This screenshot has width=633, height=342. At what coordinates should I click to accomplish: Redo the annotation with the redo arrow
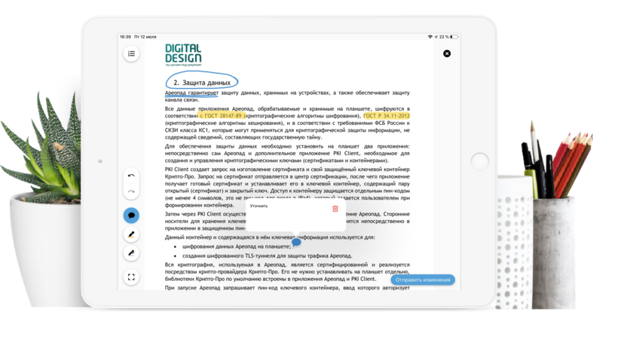131,191
